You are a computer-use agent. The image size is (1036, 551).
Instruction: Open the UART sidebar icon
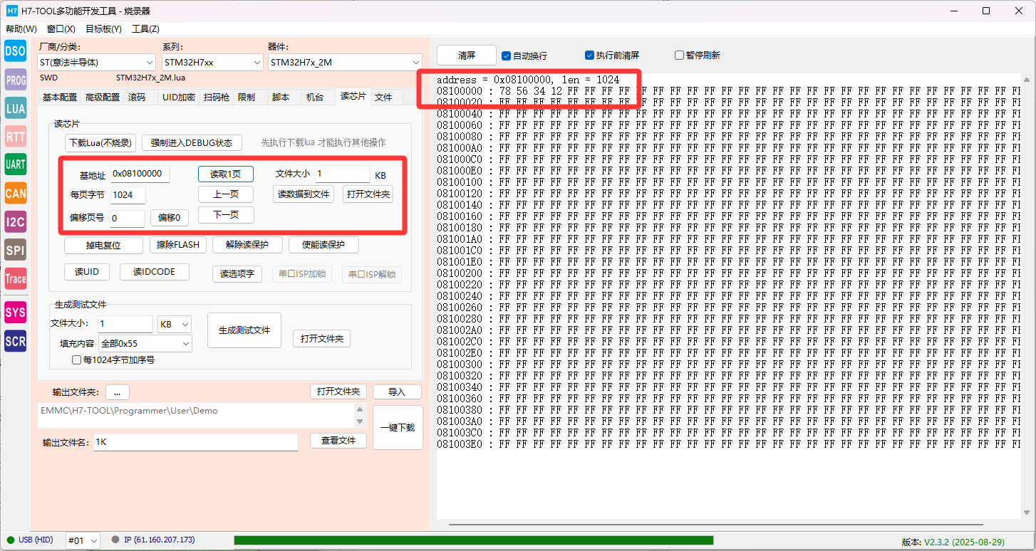(x=15, y=164)
